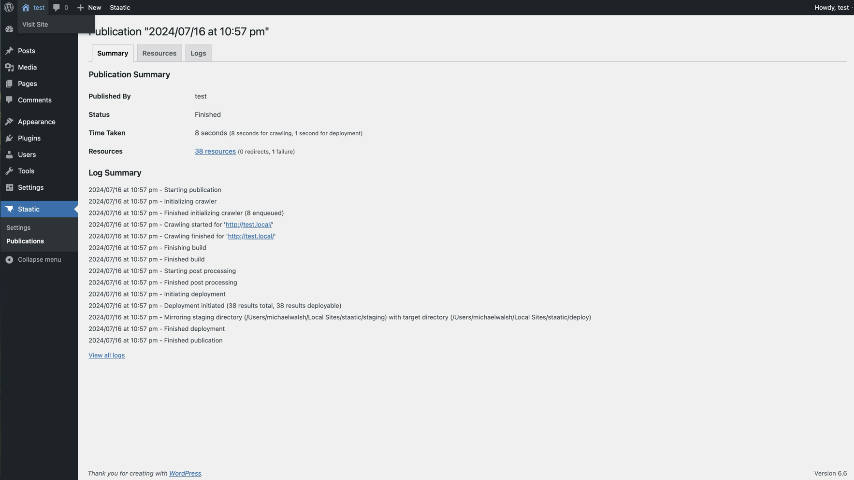Click the View all logs link
Image resolution: width=854 pixels, height=480 pixels.
pyautogui.click(x=106, y=355)
